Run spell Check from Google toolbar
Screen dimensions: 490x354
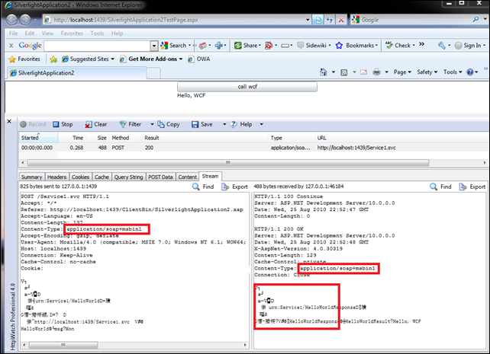point(400,46)
